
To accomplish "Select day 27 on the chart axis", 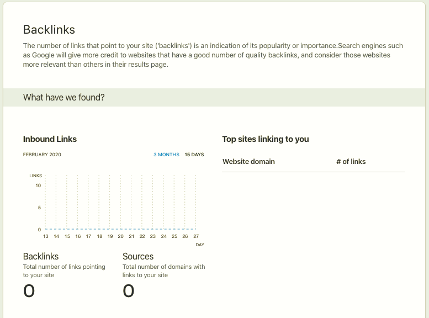I will coord(195,236).
